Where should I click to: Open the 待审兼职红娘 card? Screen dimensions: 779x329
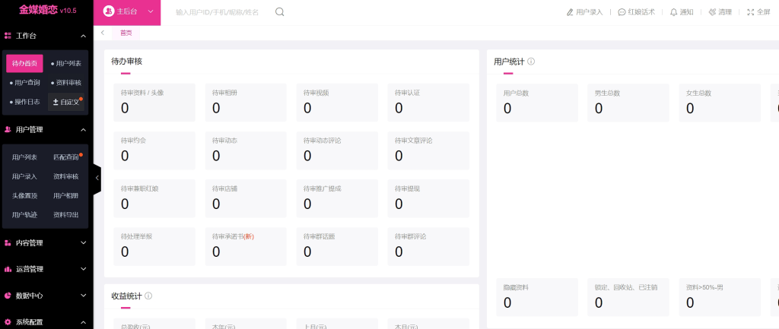tap(154, 198)
